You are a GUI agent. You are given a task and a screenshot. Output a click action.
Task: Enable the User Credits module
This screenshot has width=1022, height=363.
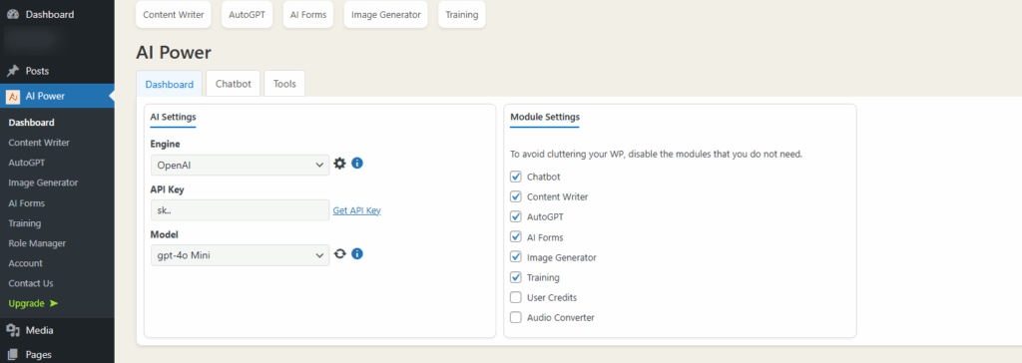pyautogui.click(x=516, y=297)
